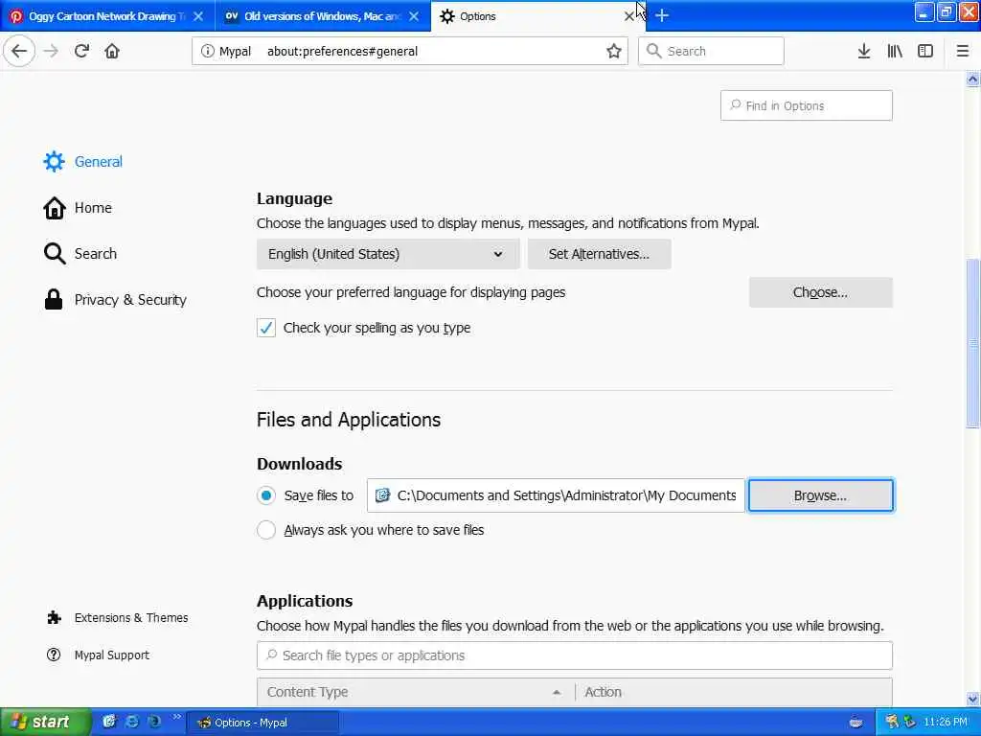
Task: Click the scrollbar up arrow
Action: click(x=972, y=80)
